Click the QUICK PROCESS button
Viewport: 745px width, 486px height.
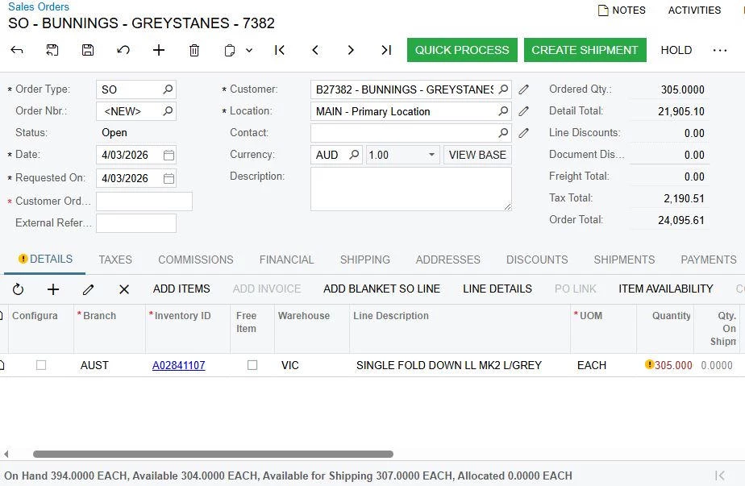click(462, 50)
